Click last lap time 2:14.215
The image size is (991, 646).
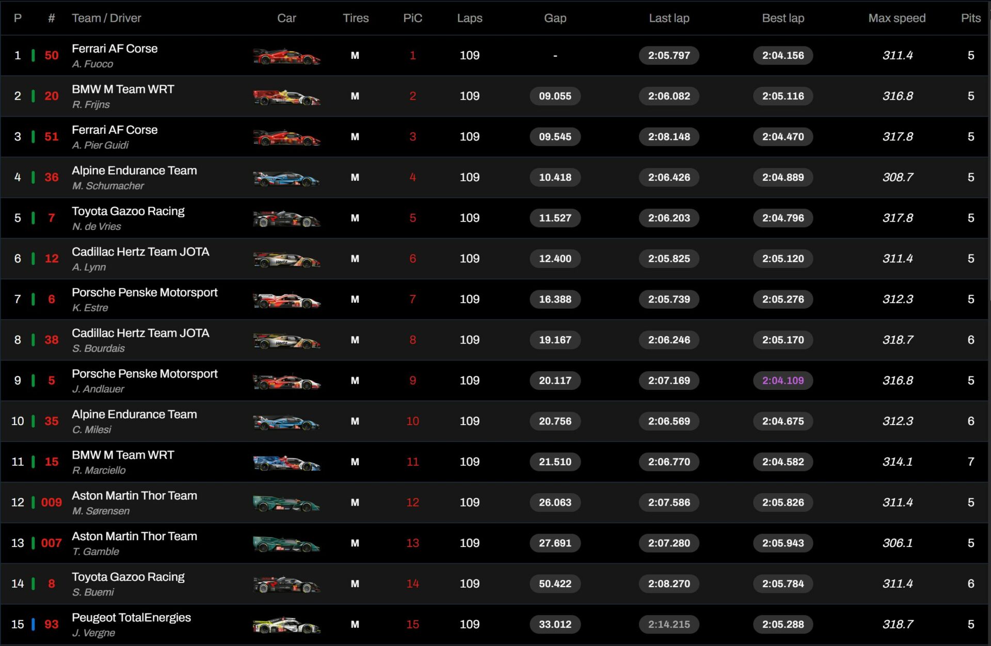point(669,624)
